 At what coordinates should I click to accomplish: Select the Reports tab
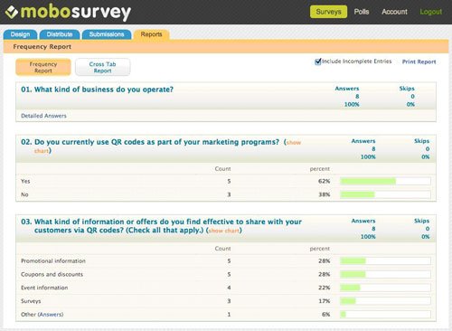(151, 34)
